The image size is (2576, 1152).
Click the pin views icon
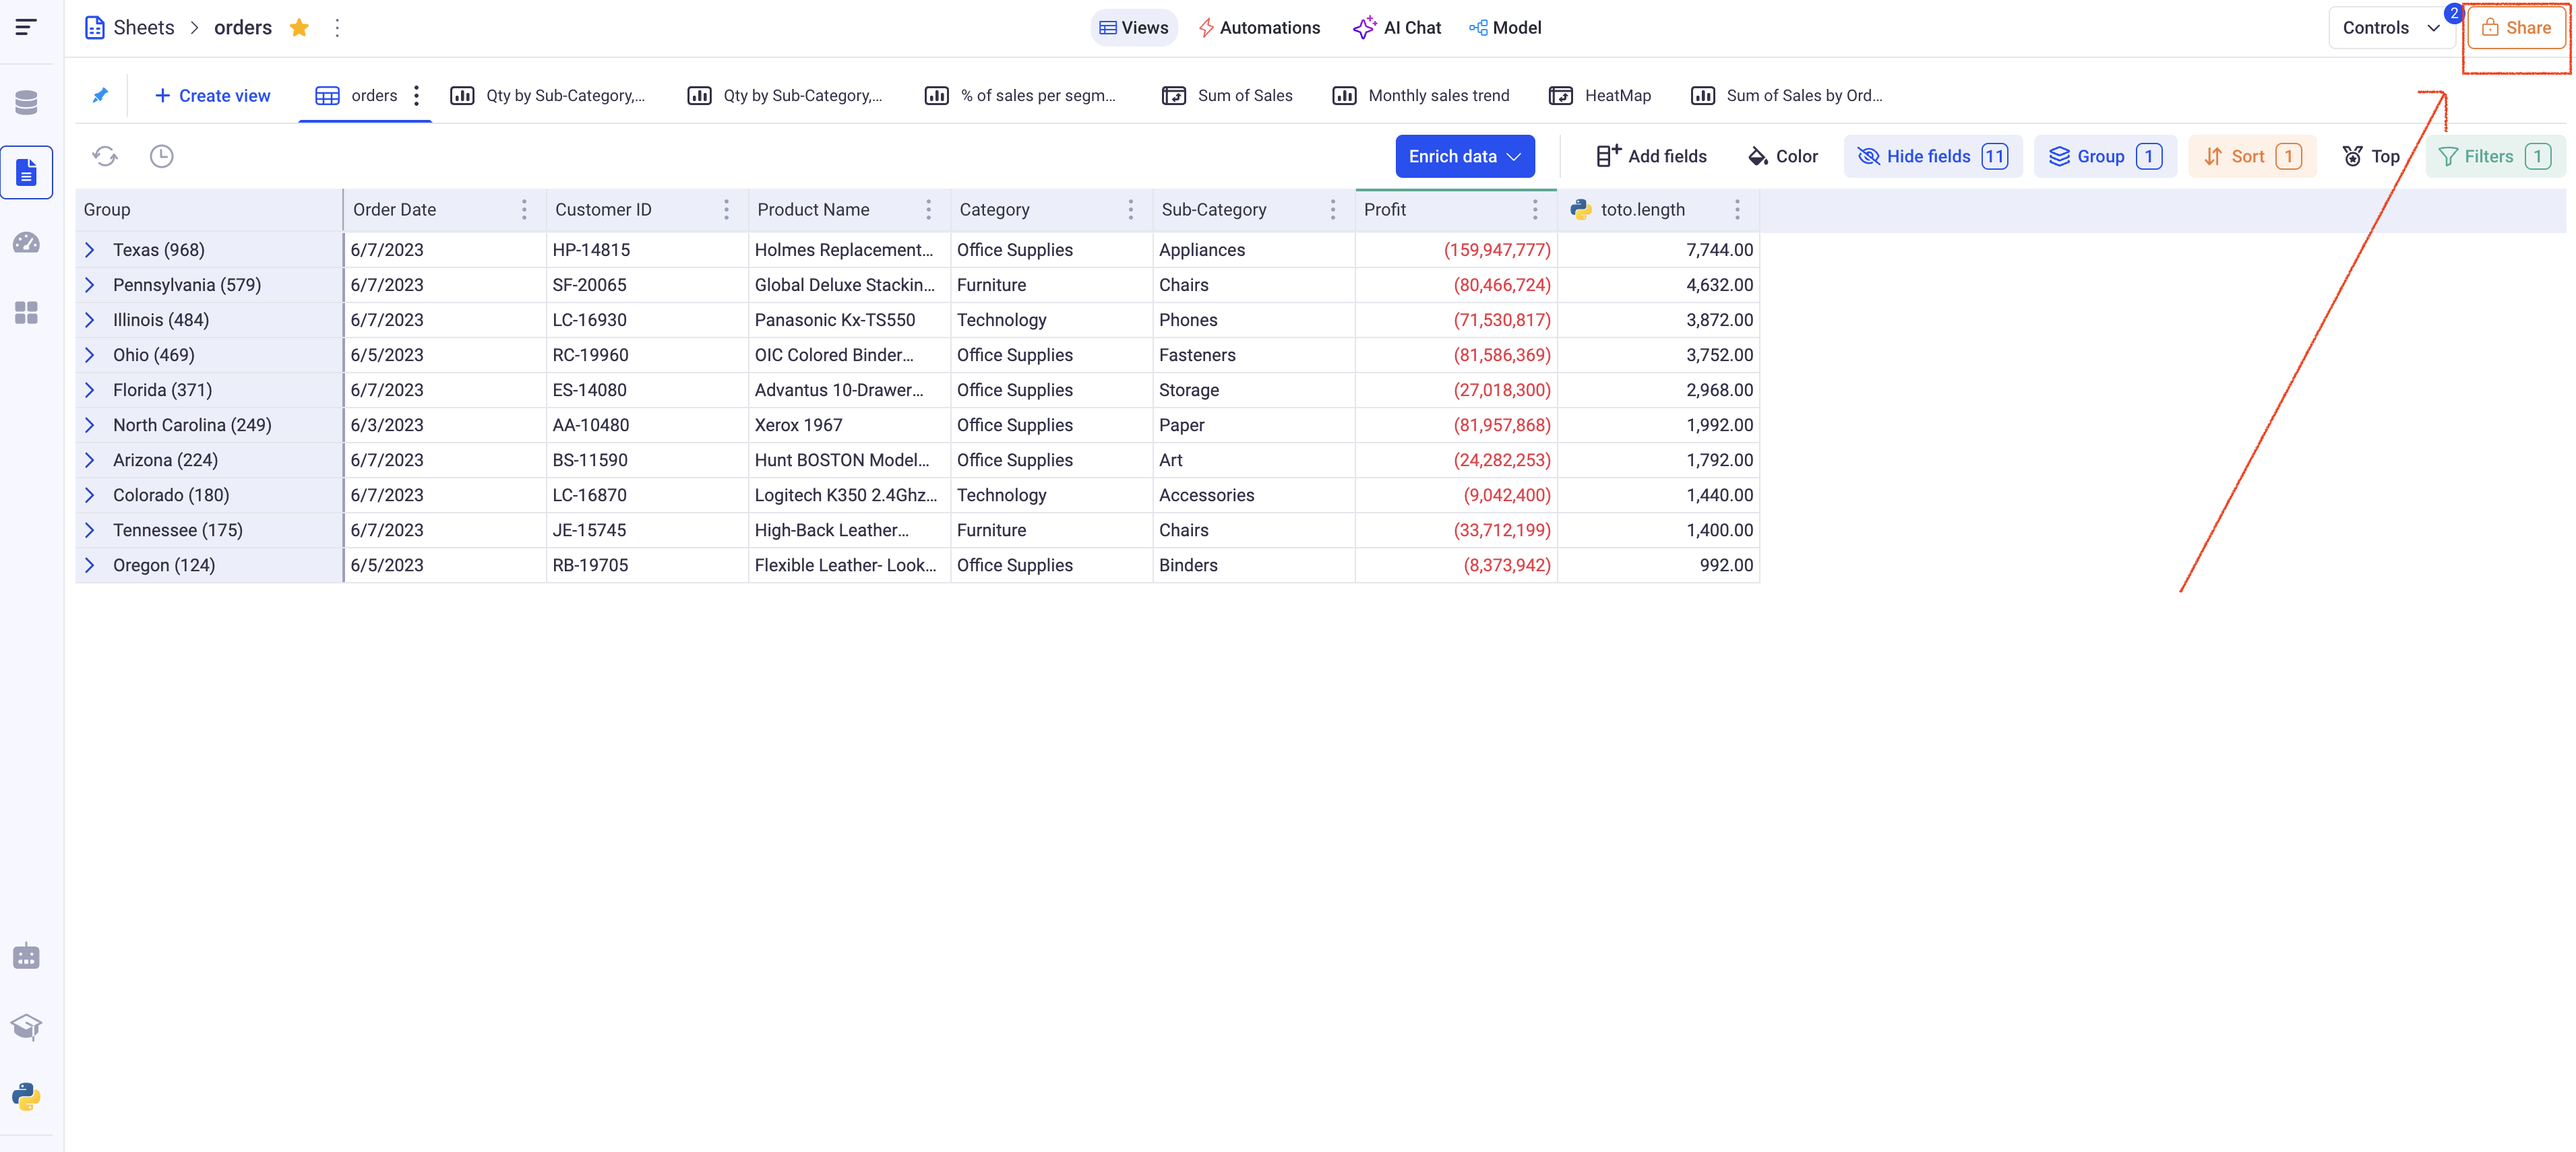[x=100, y=95]
